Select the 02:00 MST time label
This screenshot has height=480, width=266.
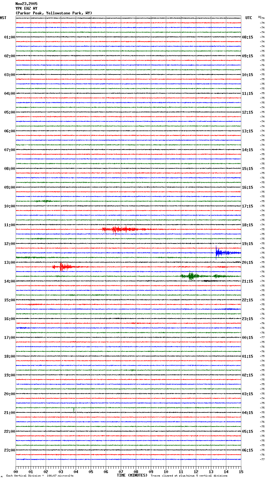[10, 56]
